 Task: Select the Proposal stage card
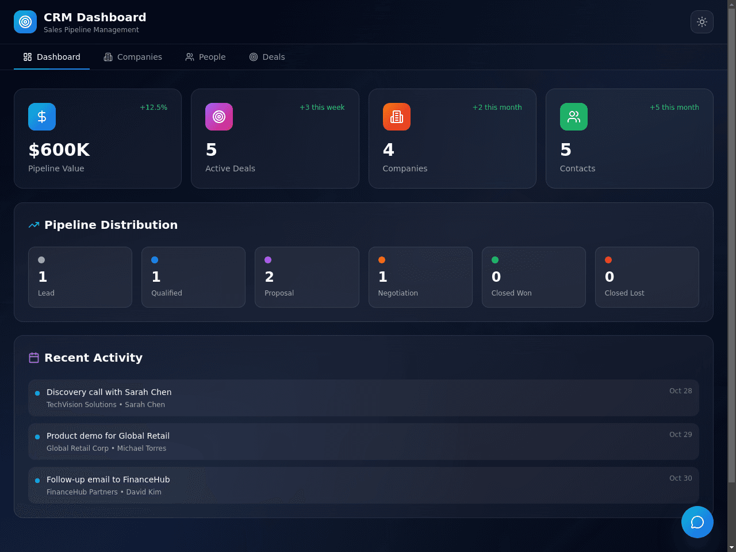tap(307, 277)
